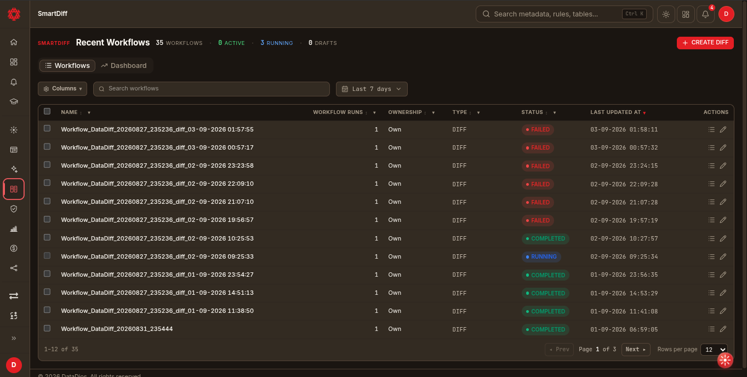
Task: Check the row for diff_02-09-2026 19:56:57
Action: tap(47, 219)
